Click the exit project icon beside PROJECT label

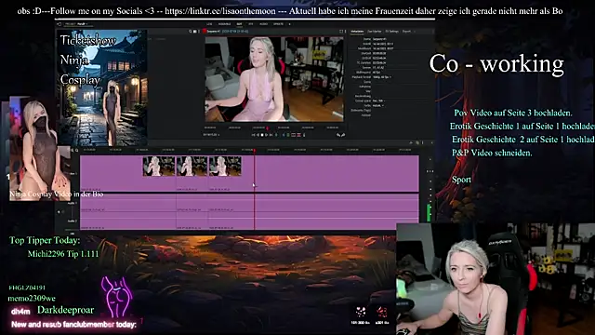59,24
